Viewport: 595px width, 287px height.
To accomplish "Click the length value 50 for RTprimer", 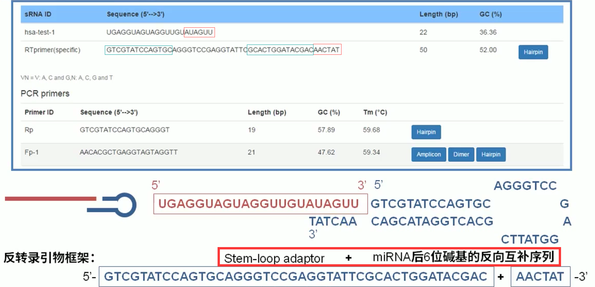I will (423, 50).
